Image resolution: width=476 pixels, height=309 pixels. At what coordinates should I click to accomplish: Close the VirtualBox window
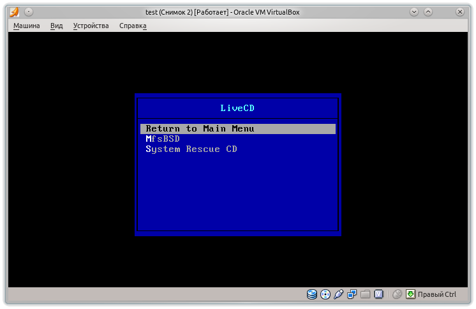click(460, 12)
